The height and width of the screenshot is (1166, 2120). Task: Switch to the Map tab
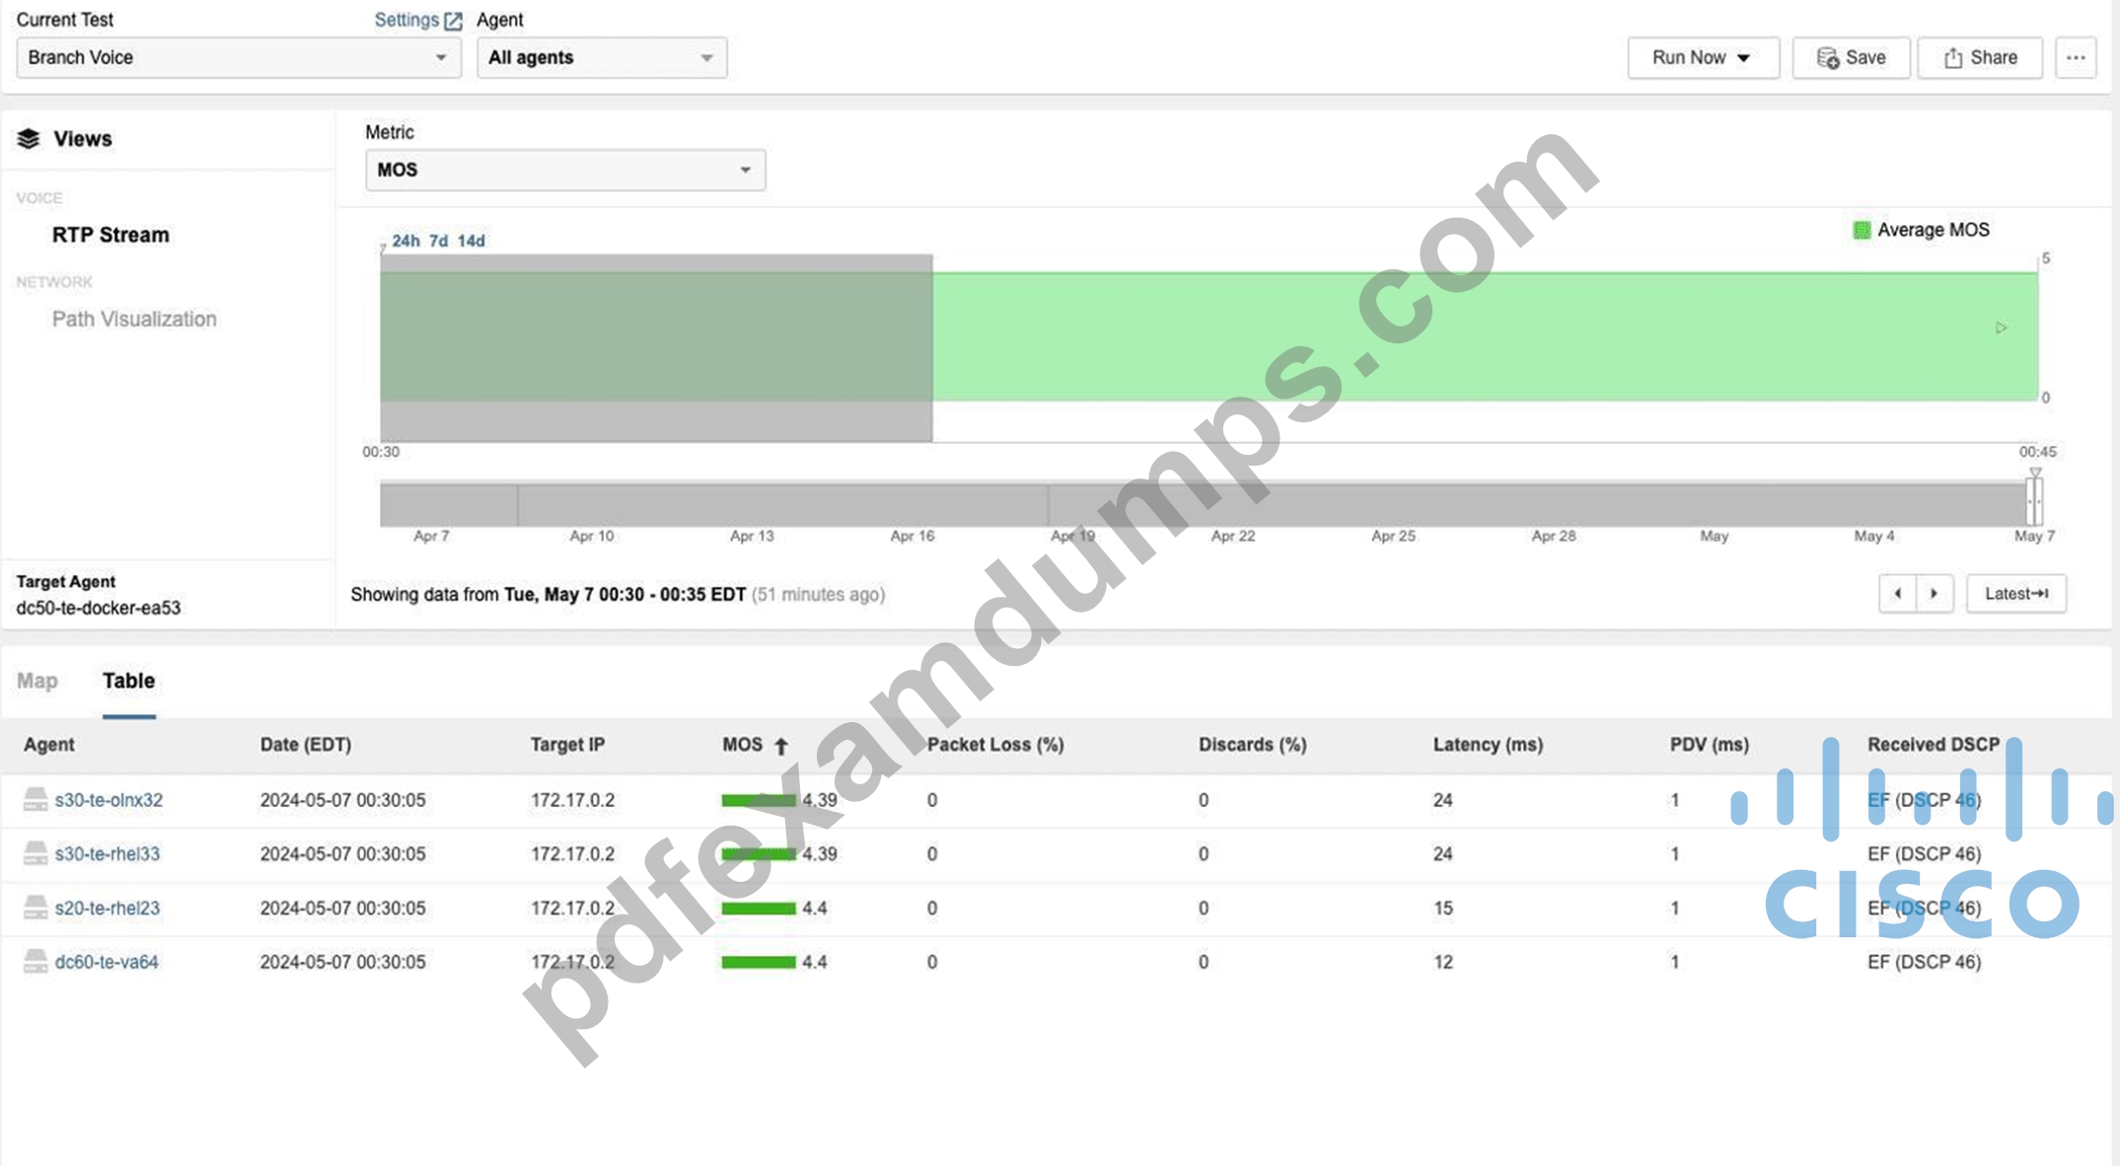tap(37, 681)
